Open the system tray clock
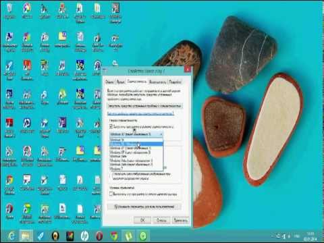Screen dimensions: 324x243 click(310, 236)
